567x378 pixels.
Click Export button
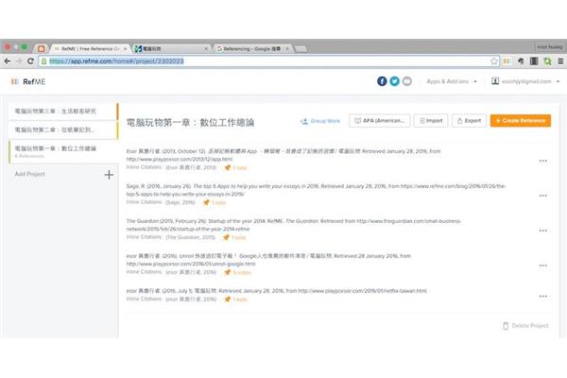pos(469,121)
